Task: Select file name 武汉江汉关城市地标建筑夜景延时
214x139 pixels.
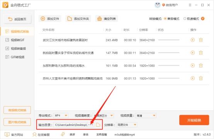Action: 65,40
